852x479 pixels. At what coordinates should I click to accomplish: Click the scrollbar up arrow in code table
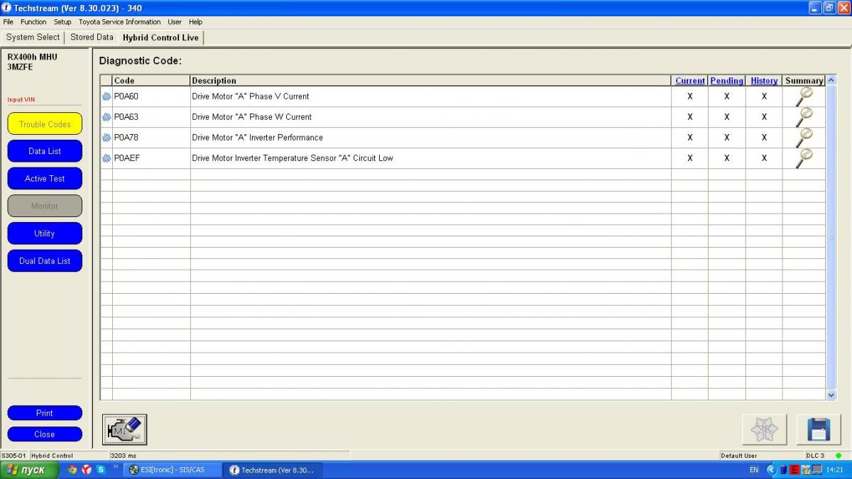click(x=831, y=80)
